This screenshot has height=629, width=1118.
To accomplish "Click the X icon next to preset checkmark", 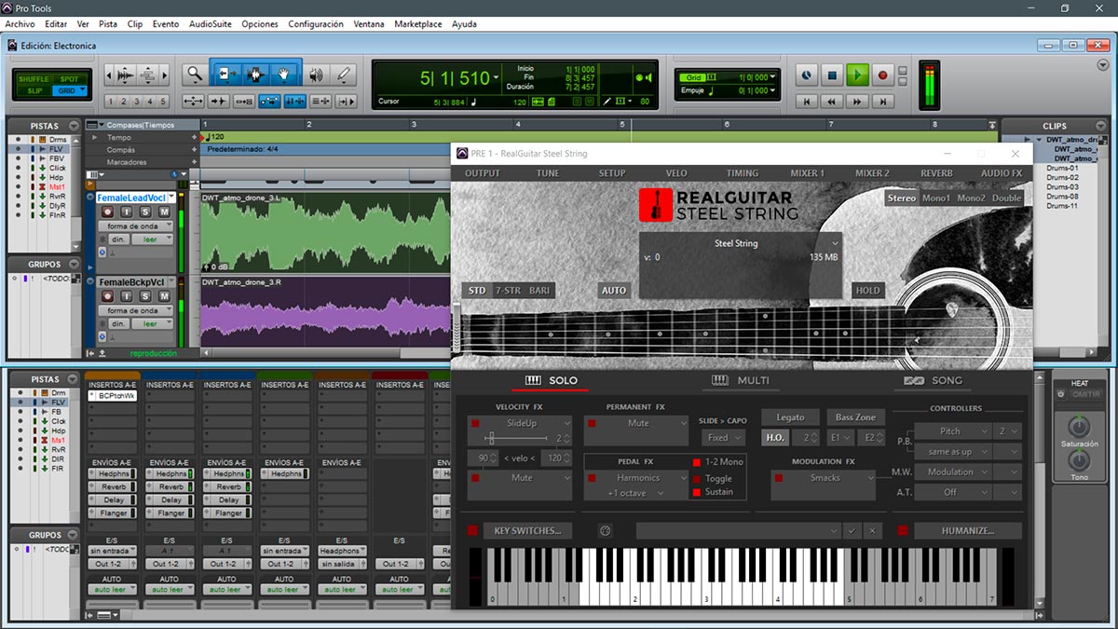I will (872, 531).
